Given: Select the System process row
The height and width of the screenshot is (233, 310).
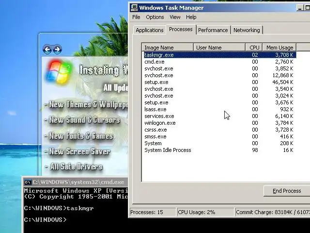Looking at the screenshot, I should point(220,143).
